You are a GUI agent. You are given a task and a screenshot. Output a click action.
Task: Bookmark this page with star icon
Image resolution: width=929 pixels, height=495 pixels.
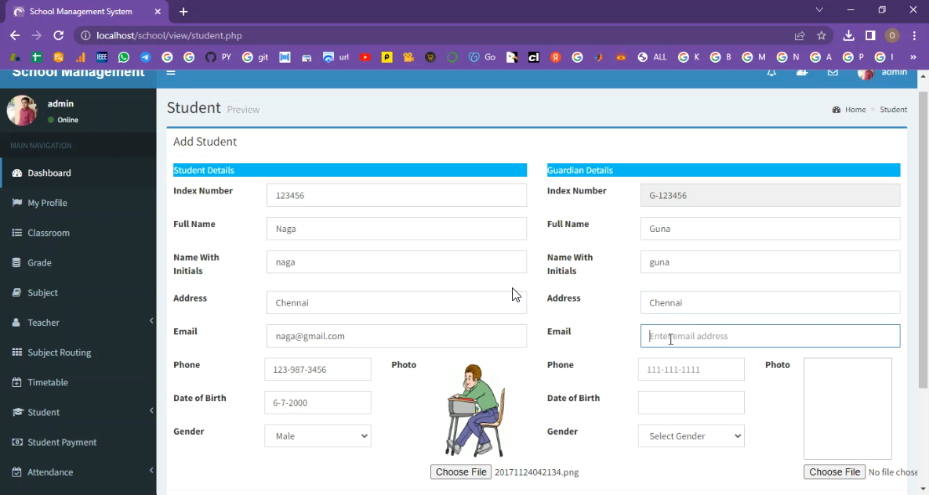pos(822,35)
